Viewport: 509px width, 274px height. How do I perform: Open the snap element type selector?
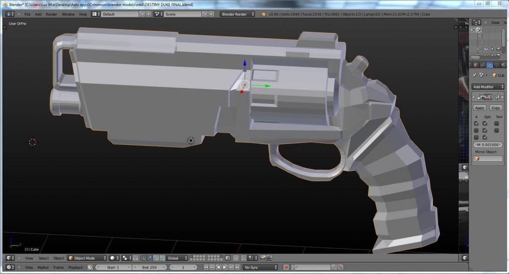pos(252,258)
